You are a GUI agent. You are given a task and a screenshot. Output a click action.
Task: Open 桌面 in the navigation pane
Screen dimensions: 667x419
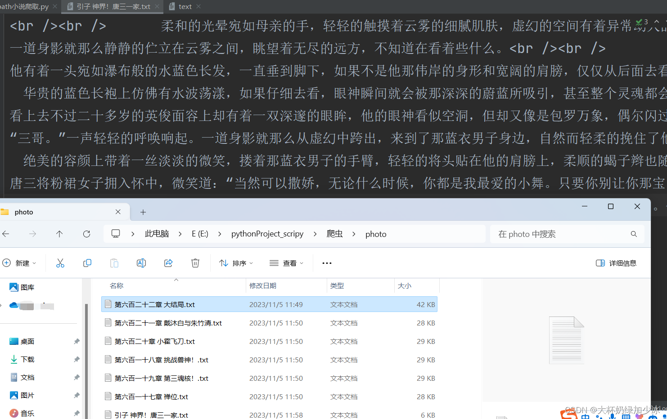23,341
